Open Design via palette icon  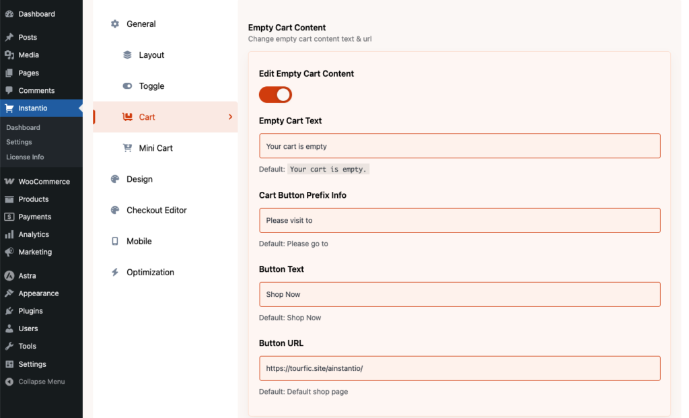tap(114, 179)
